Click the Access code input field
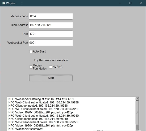The width and height of the screenshot is (146, 131). 51,16
